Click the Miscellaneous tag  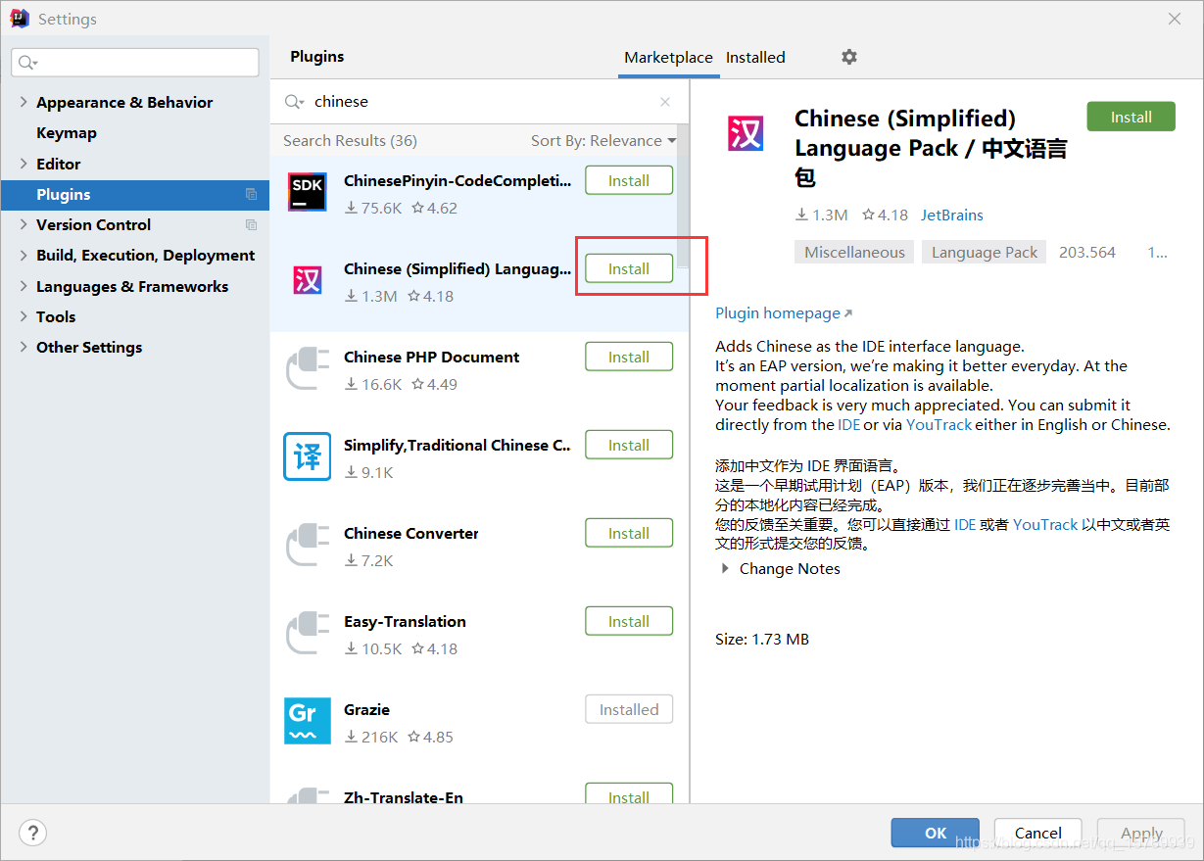click(854, 252)
